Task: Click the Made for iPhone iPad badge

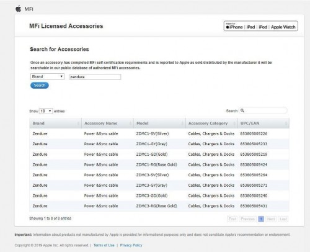Action: [x=261, y=26]
